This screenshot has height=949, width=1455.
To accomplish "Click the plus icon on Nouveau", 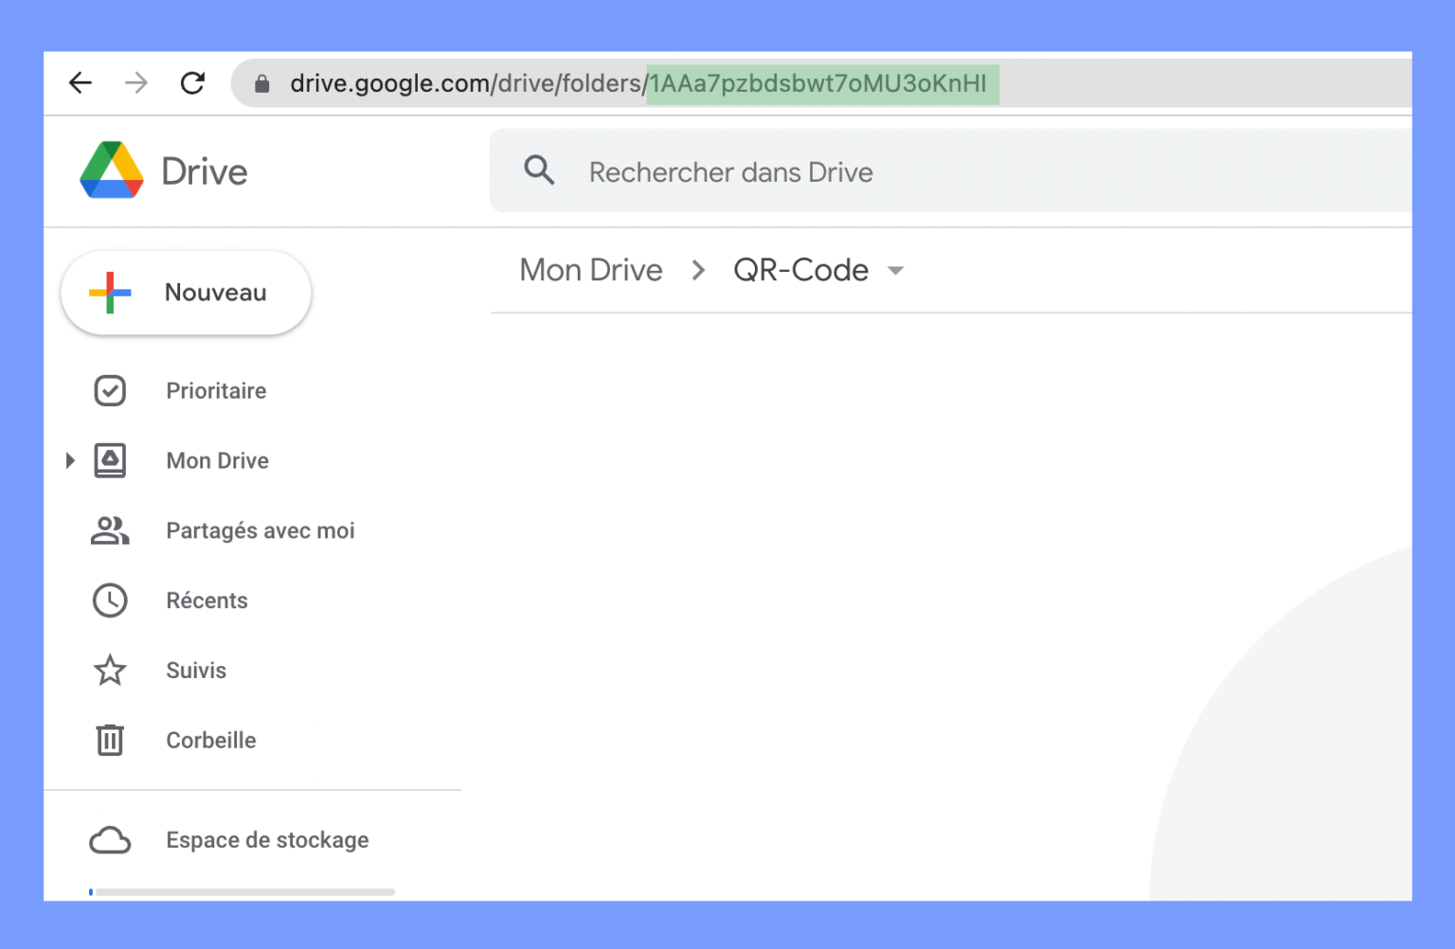I will pos(110,293).
